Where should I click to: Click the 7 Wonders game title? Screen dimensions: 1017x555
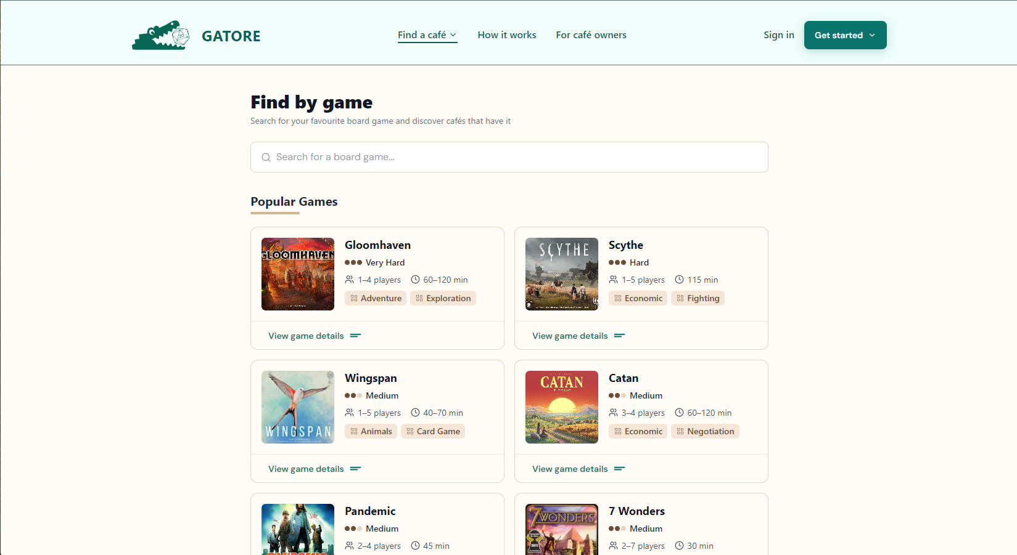(636, 511)
